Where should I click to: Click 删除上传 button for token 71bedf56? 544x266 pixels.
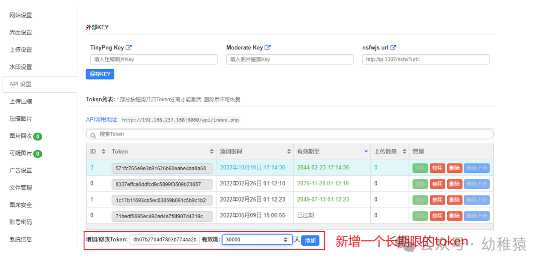coord(477,216)
